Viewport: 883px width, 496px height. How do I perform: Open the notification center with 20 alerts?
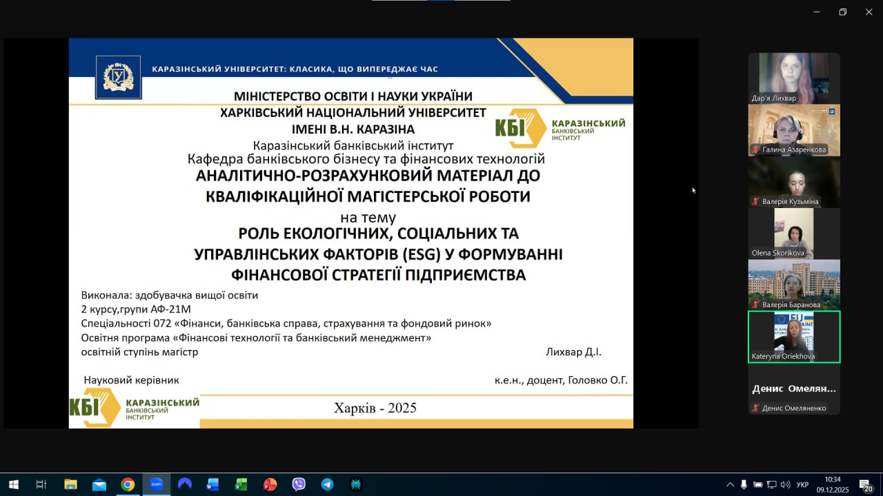(x=866, y=485)
